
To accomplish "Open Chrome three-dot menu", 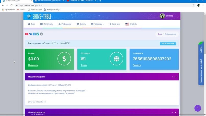I will point(203,5).
